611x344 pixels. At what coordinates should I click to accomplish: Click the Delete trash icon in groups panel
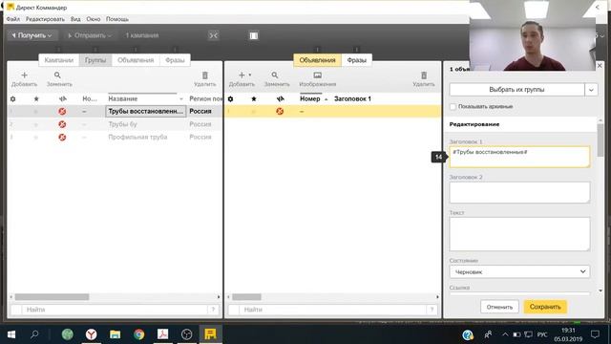pyautogui.click(x=205, y=75)
